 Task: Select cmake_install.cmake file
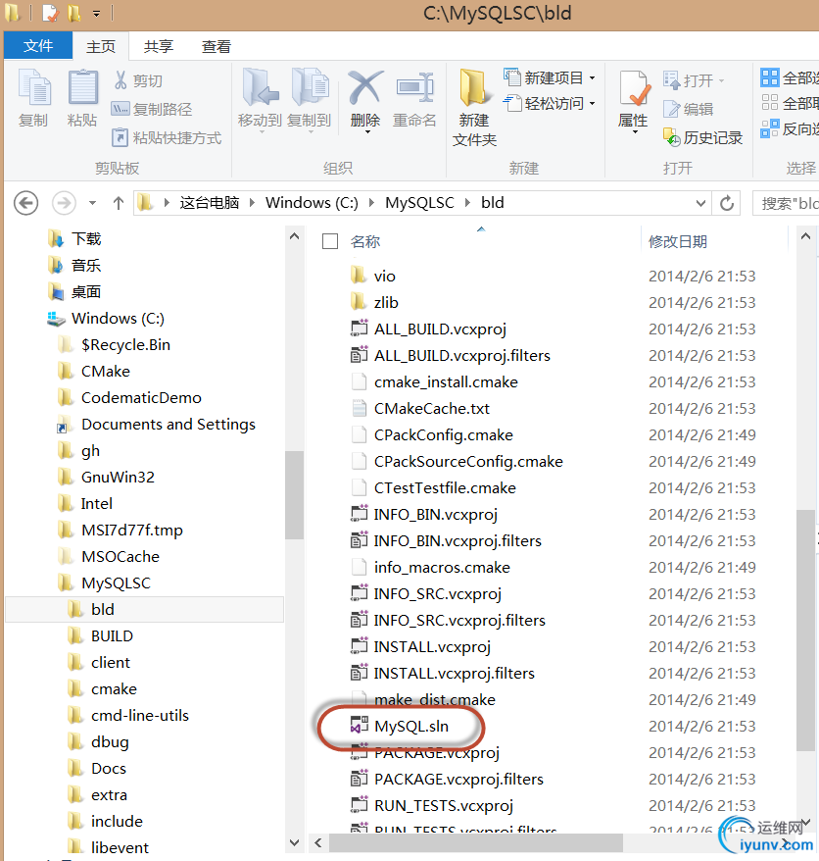tap(446, 382)
